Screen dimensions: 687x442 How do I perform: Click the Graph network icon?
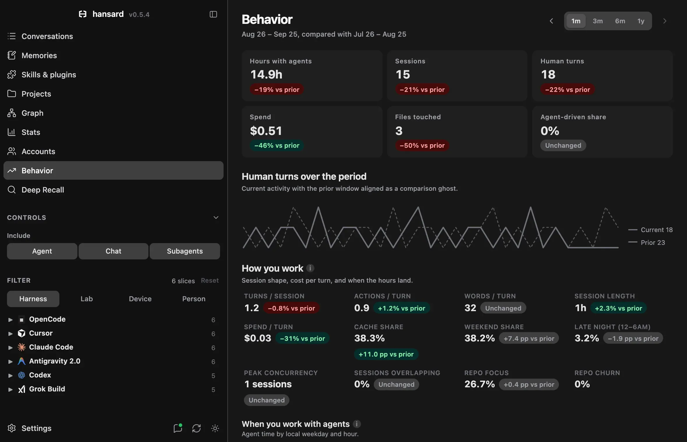(12, 113)
